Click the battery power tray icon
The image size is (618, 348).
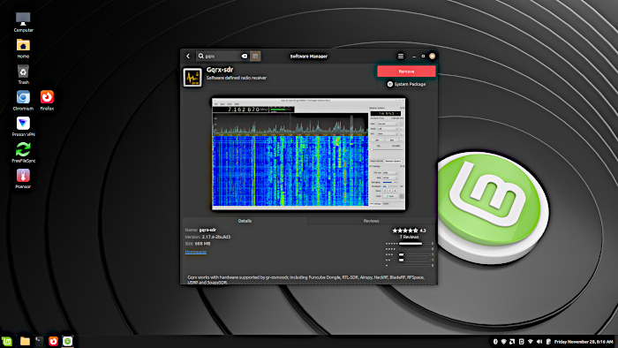(548, 342)
